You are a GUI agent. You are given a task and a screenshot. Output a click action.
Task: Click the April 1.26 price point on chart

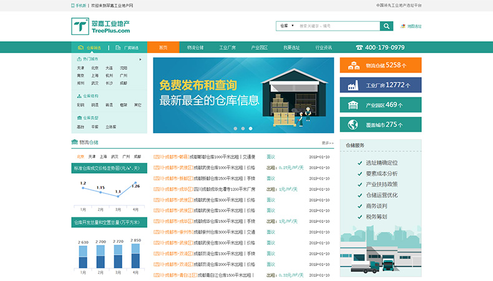click(x=134, y=182)
